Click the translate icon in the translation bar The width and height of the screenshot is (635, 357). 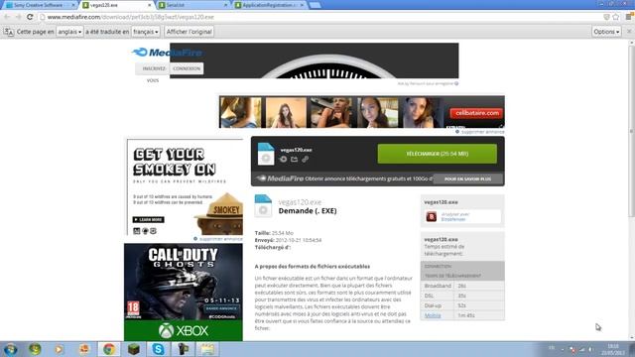9,32
